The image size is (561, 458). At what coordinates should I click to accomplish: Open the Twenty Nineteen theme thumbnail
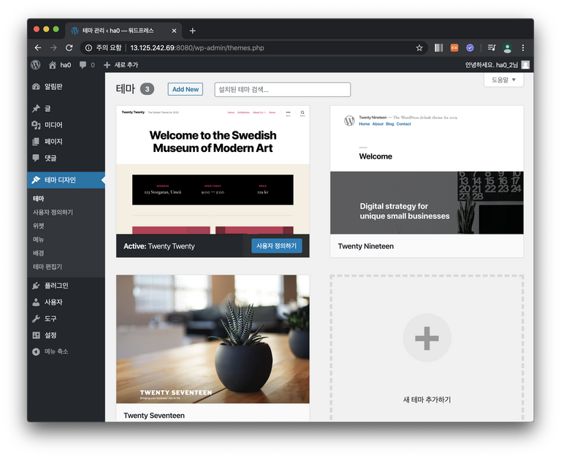(x=427, y=170)
